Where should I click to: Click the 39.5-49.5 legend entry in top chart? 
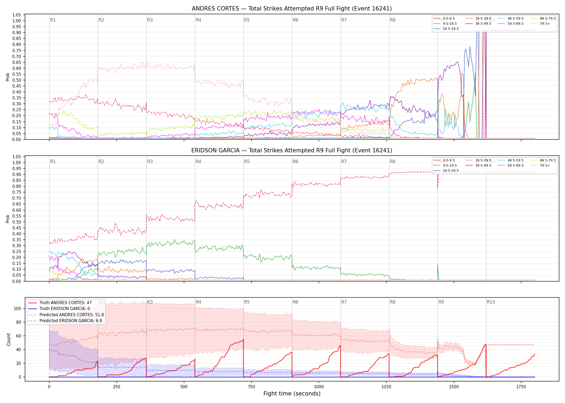click(478, 24)
